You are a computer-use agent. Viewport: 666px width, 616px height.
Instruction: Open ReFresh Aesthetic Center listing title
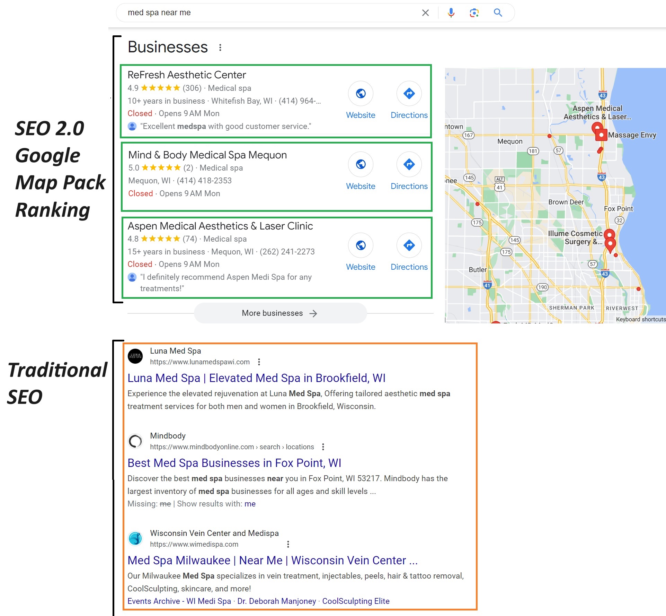tap(187, 75)
